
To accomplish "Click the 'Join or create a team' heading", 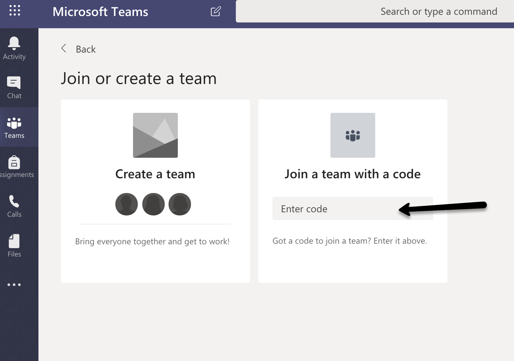I will click(139, 79).
